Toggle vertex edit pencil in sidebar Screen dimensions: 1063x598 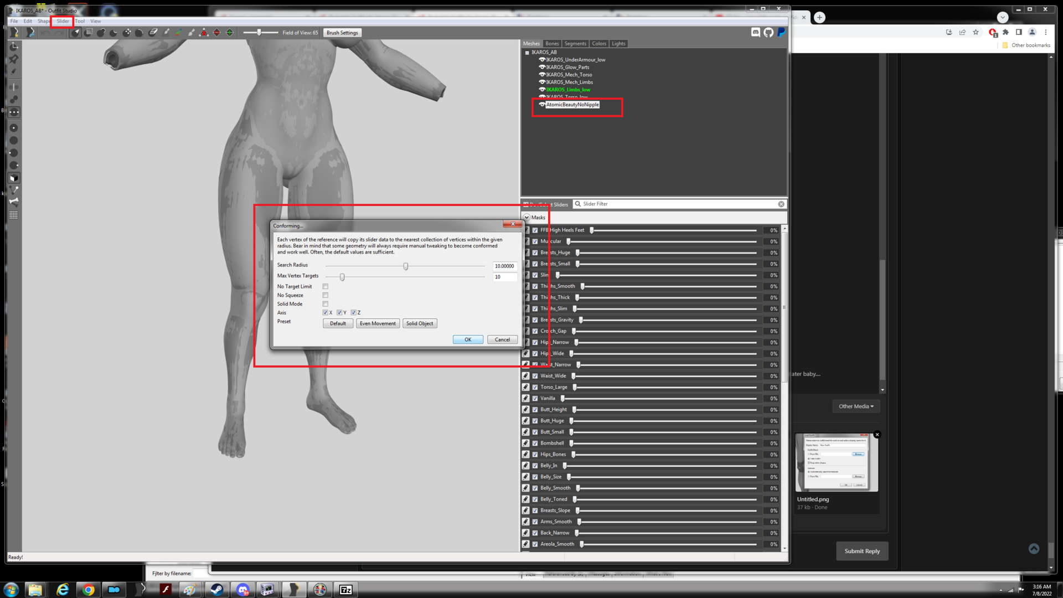pyautogui.click(x=14, y=71)
